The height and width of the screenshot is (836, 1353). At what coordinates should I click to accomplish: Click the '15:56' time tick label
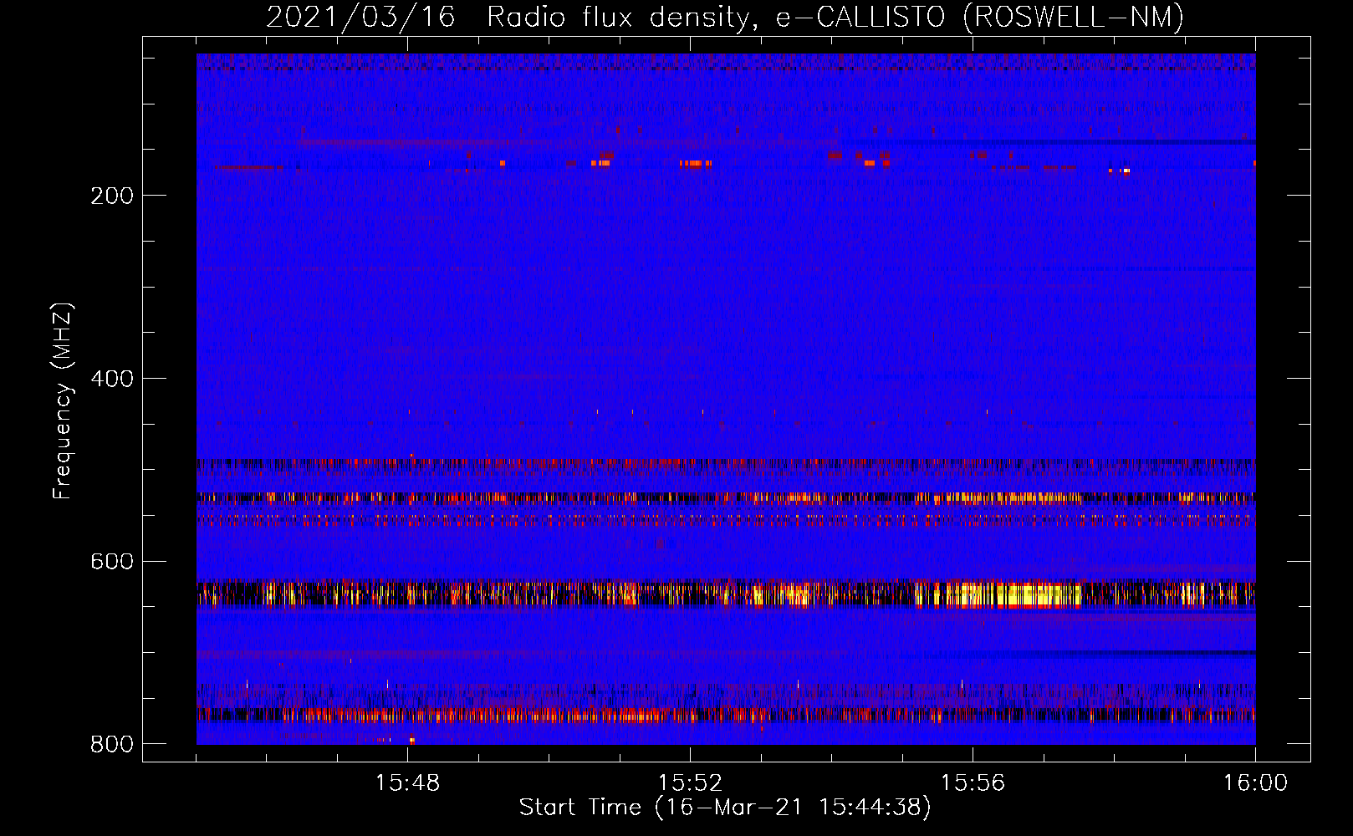pos(973,783)
